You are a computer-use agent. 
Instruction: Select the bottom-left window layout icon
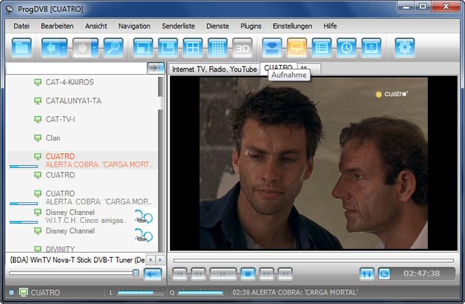168,48
